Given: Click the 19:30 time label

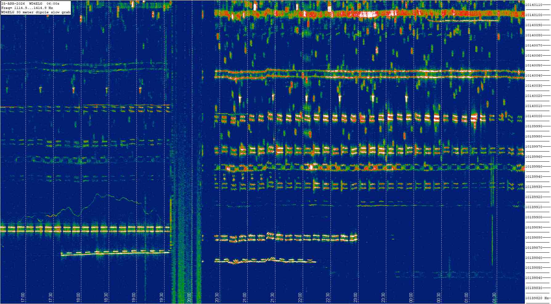Looking at the screenshot, I should (x=162, y=298).
